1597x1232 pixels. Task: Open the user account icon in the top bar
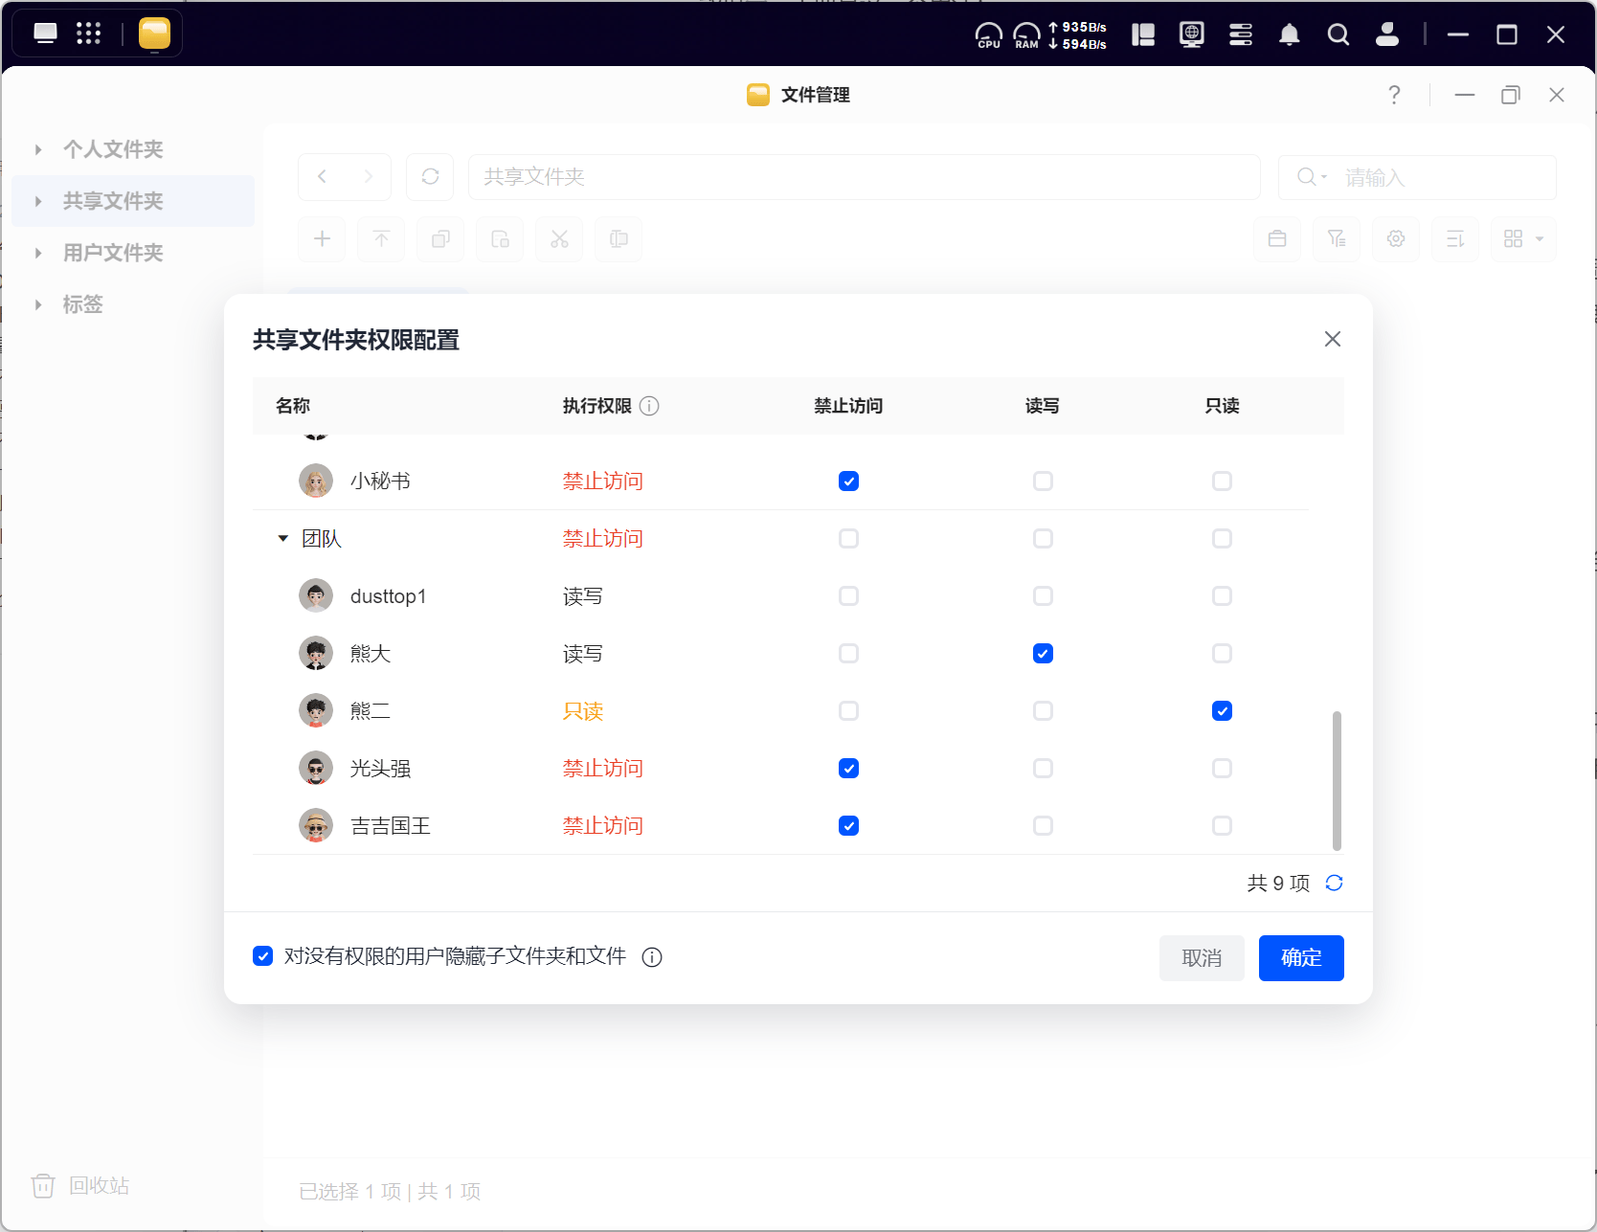pyautogui.click(x=1386, y=35)
